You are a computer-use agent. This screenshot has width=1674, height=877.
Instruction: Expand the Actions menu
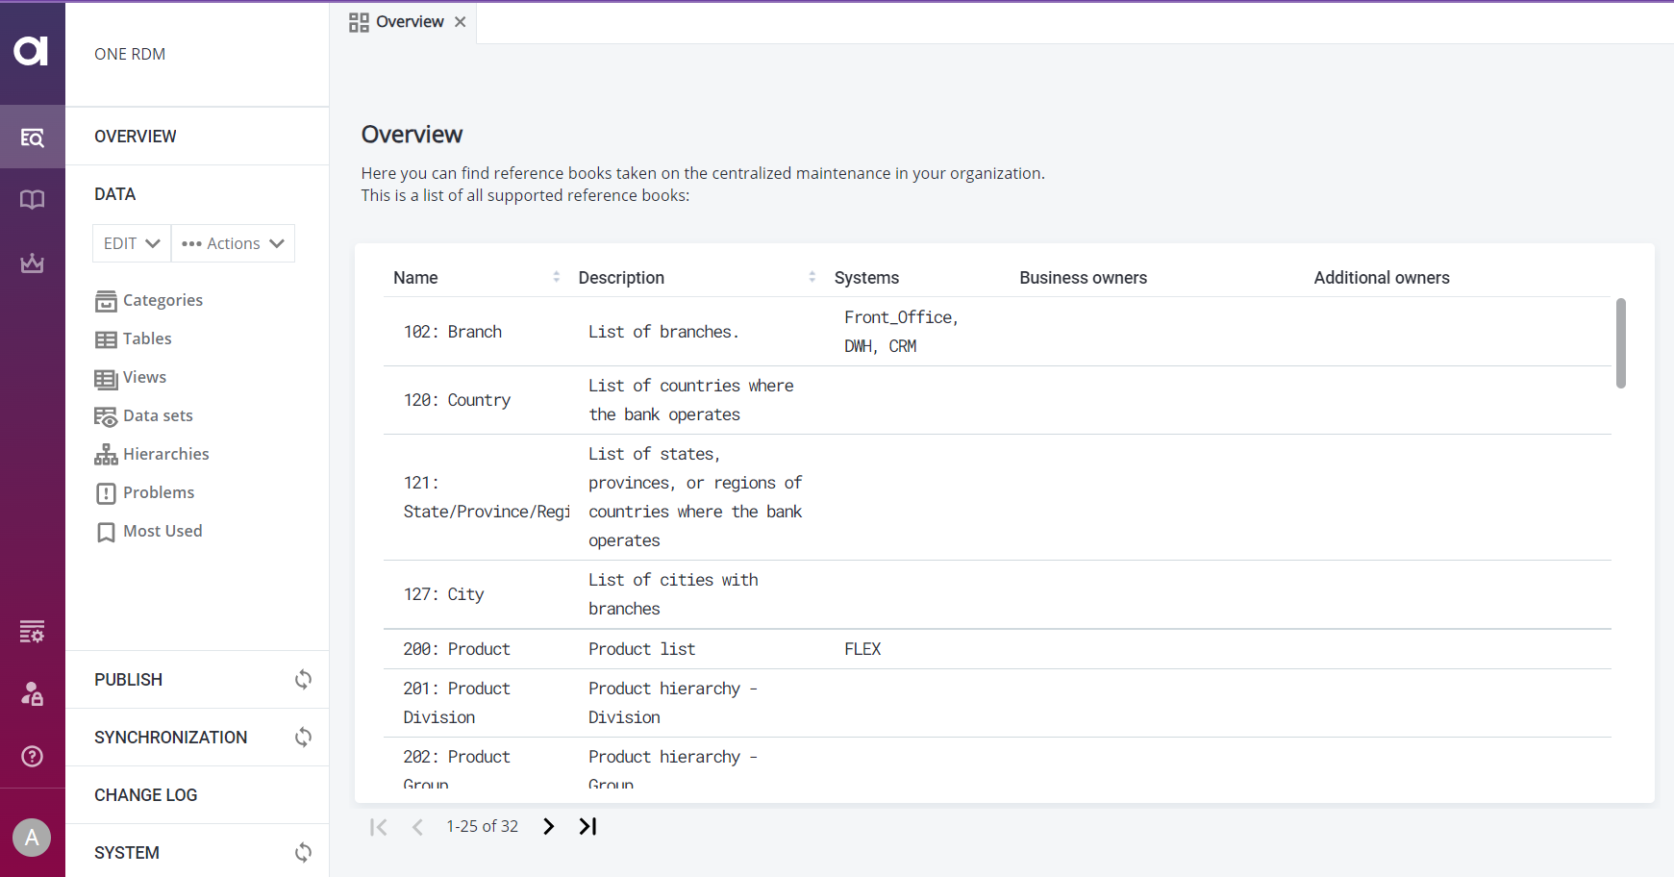(x=233, y=243)
